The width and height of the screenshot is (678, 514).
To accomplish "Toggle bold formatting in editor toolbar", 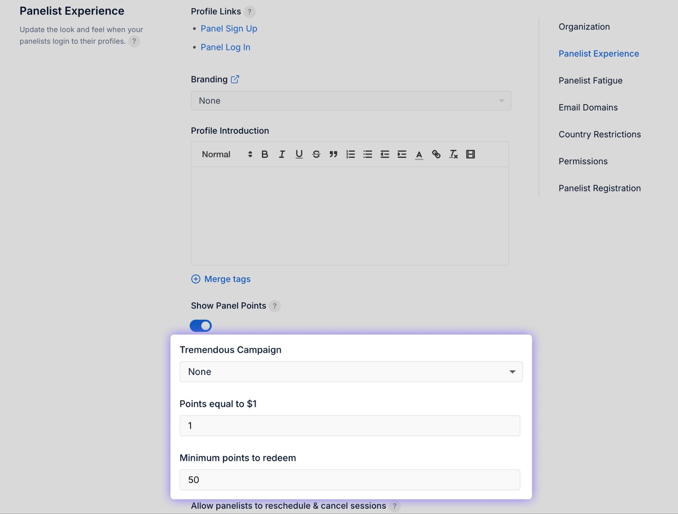I will [x=265, y=154].
